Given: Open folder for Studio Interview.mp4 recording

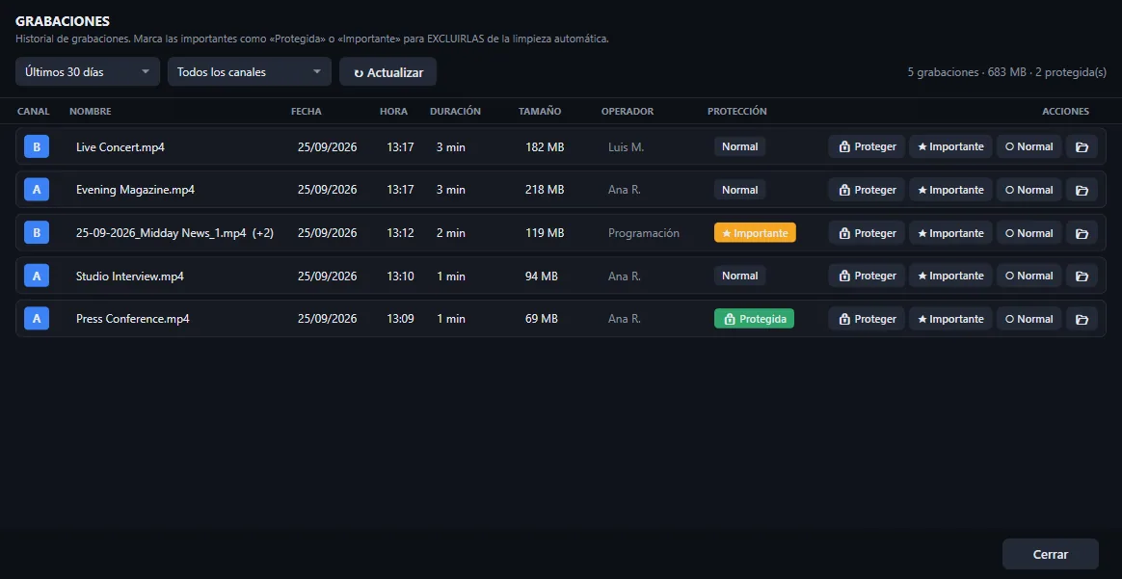Looking at the screenshot, I should (x=1082, y=276).
